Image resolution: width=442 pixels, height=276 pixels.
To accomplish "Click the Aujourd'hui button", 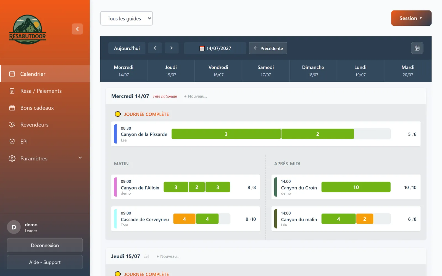I will (127, 48).
